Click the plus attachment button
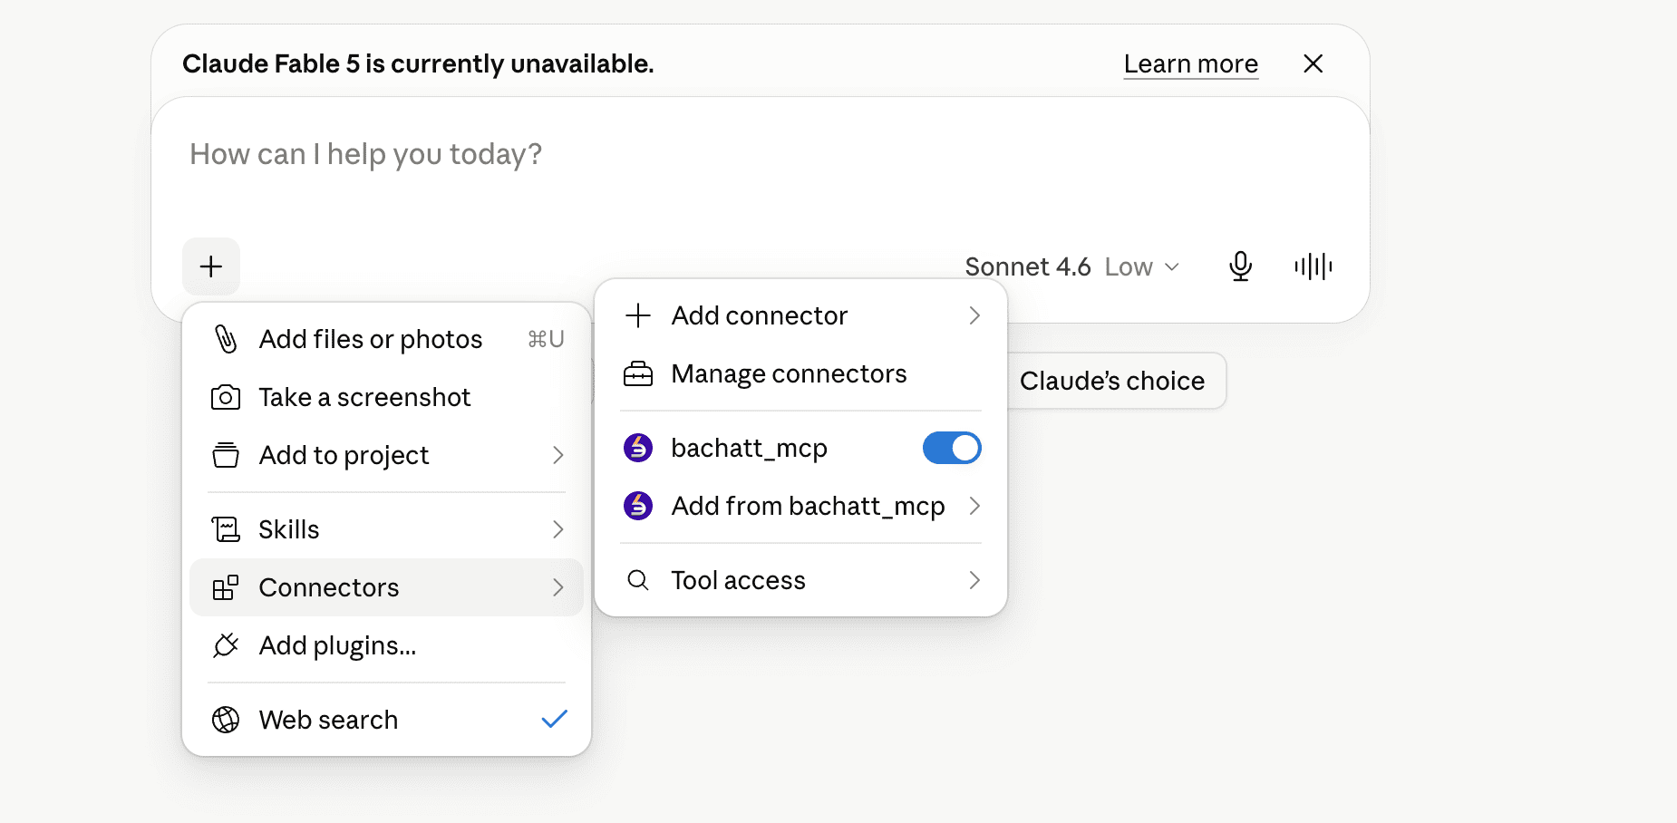 tap(211, 266)
